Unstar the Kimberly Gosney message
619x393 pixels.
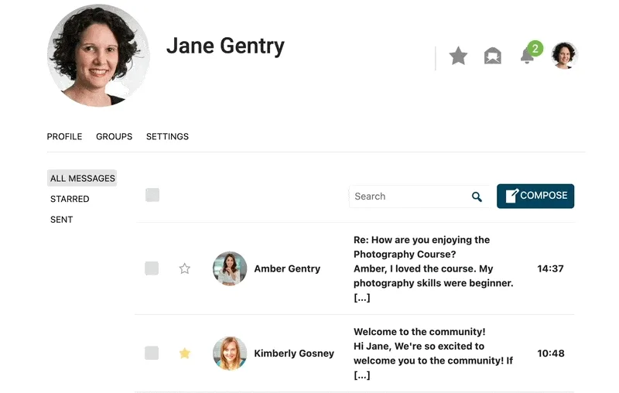pos(185,353)
